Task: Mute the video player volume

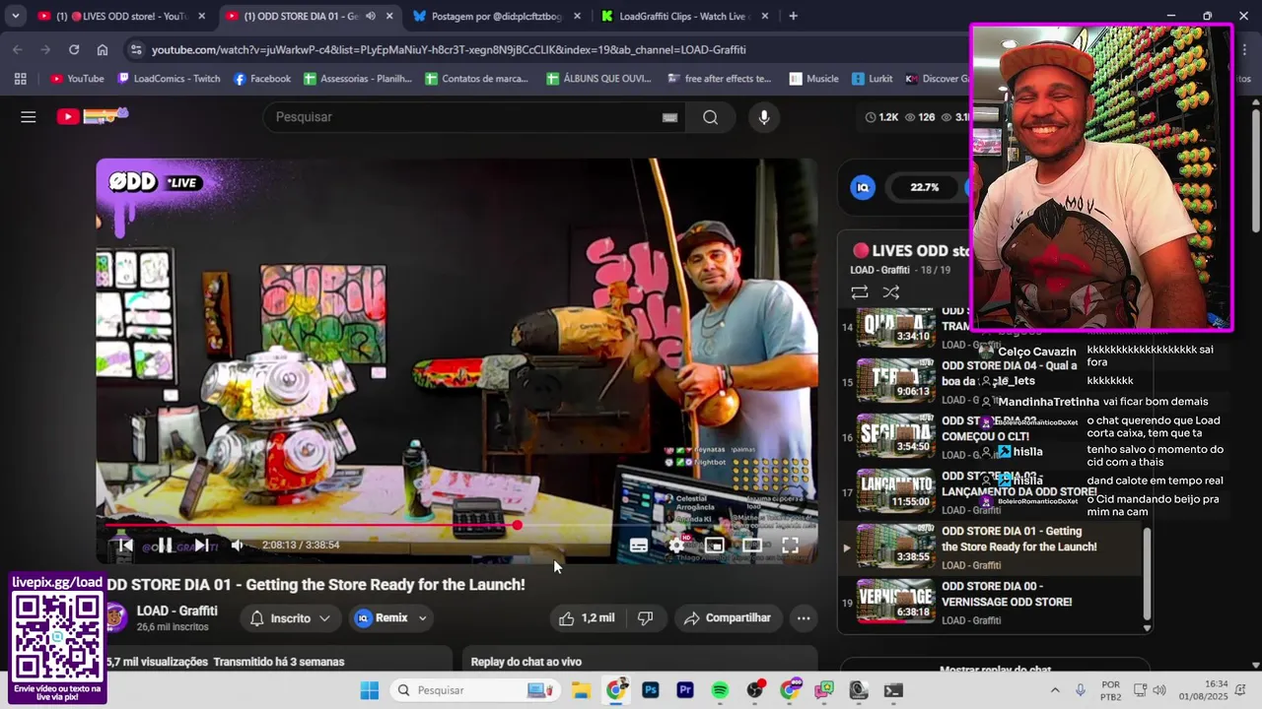Action: (x=238, y=545)
